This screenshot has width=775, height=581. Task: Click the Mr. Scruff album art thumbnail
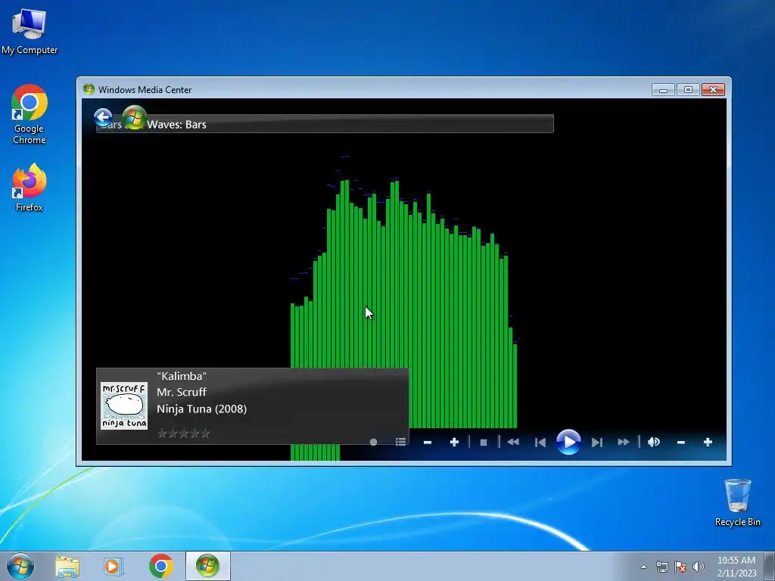point(124,405)
